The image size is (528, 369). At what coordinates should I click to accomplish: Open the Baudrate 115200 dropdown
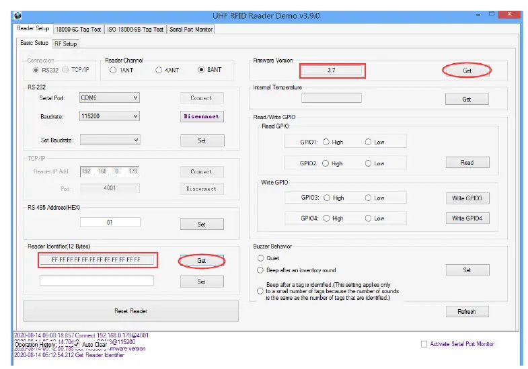point(110,116)
